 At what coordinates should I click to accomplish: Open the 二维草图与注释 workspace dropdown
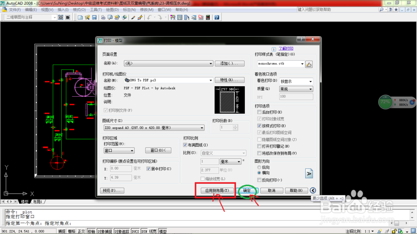click(x=30, y=17)
